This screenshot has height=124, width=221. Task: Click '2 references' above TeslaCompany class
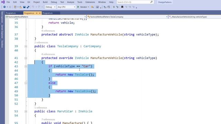pyautogui.click(x=41, y=42)
